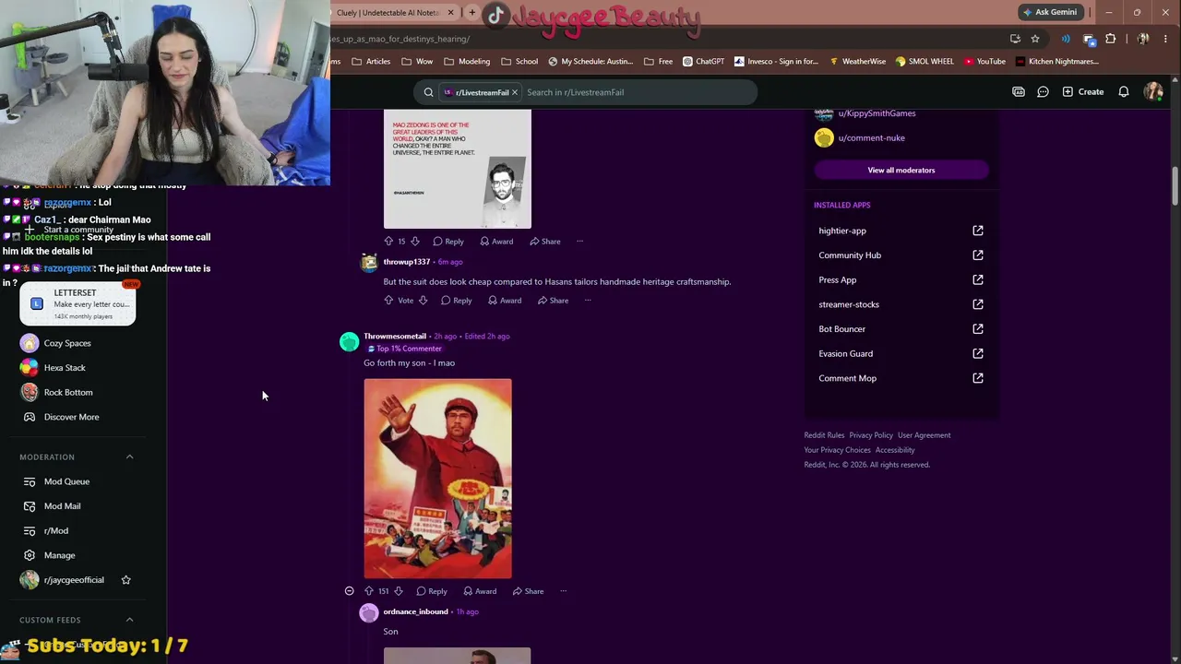Screen dimensions: 1181x664
Task: Open Reddit chat icon
Action: click(x=1043, y=92)
